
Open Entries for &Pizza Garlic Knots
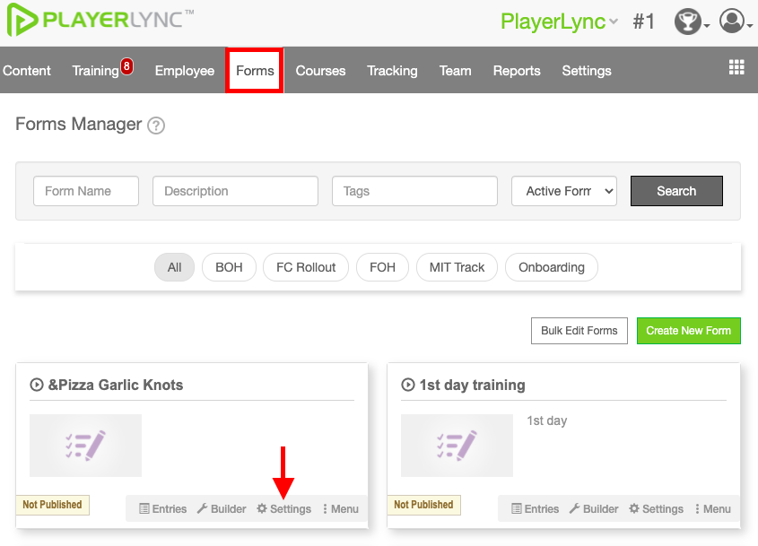[163, 509]
